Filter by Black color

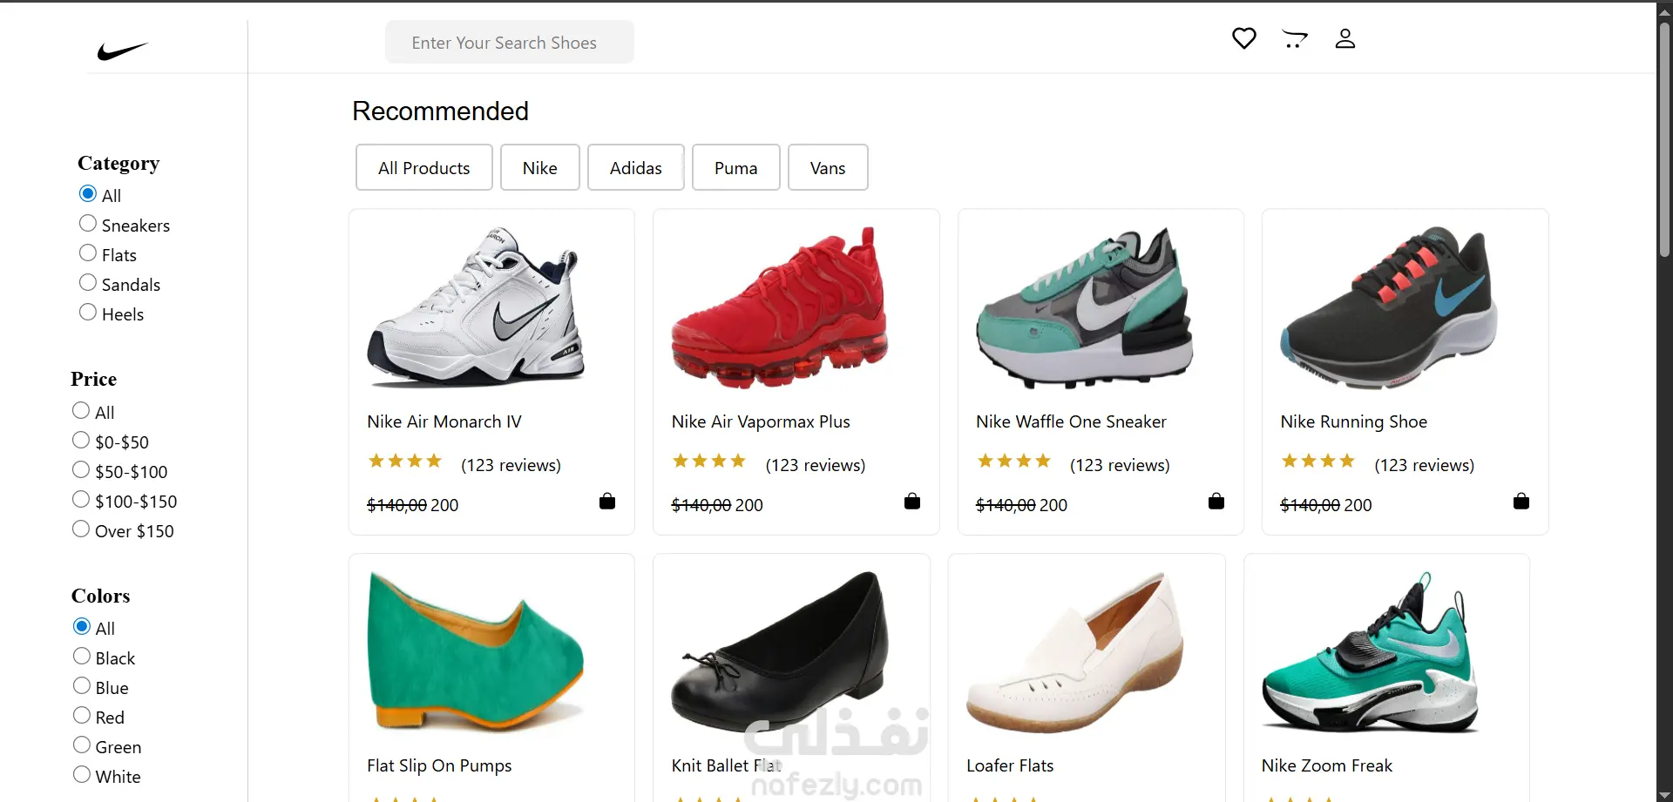click(x=82, y=656)
